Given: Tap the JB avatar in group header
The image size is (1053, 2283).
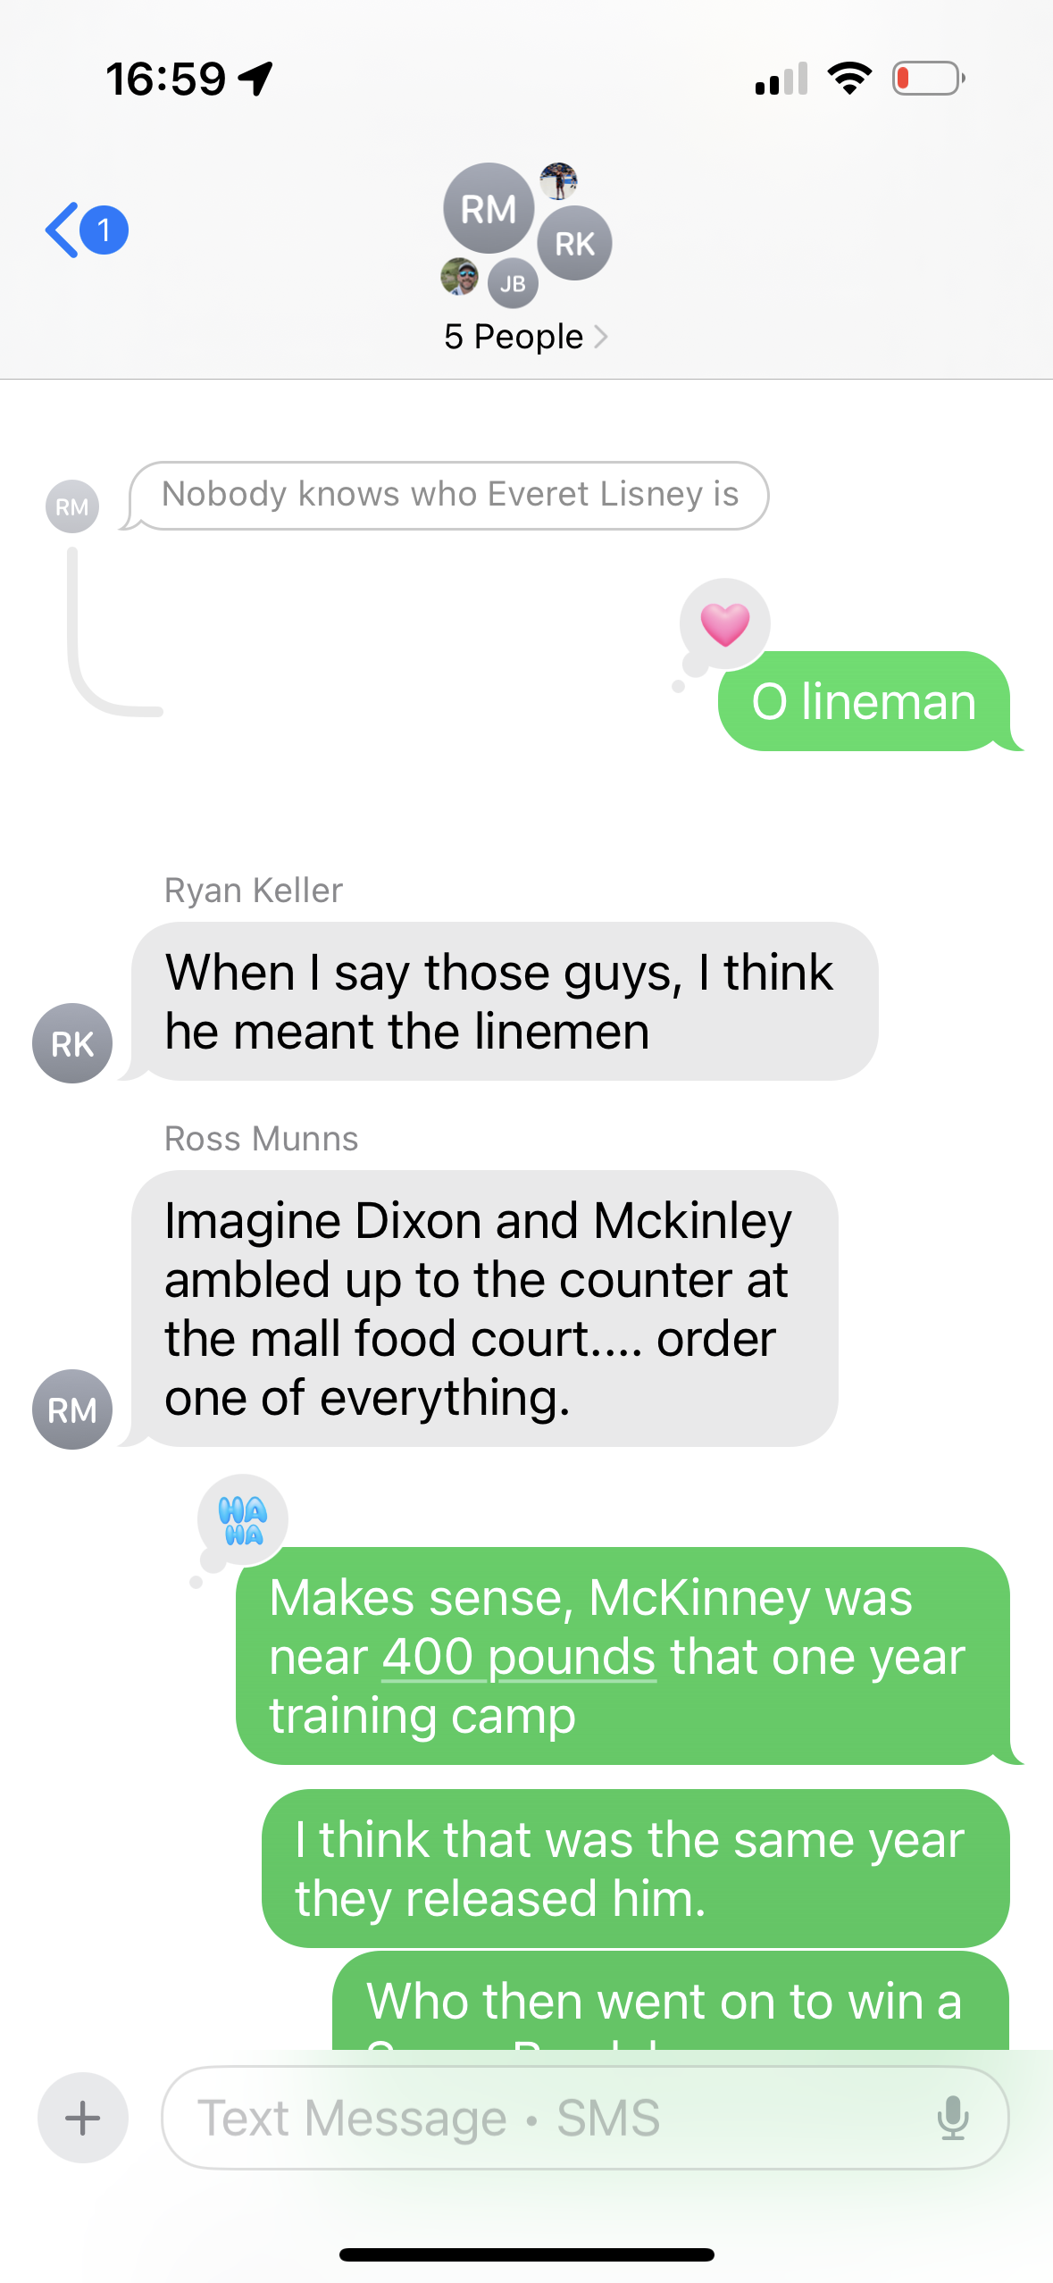Looking at the screenshot, I should (x=513, y=284).
